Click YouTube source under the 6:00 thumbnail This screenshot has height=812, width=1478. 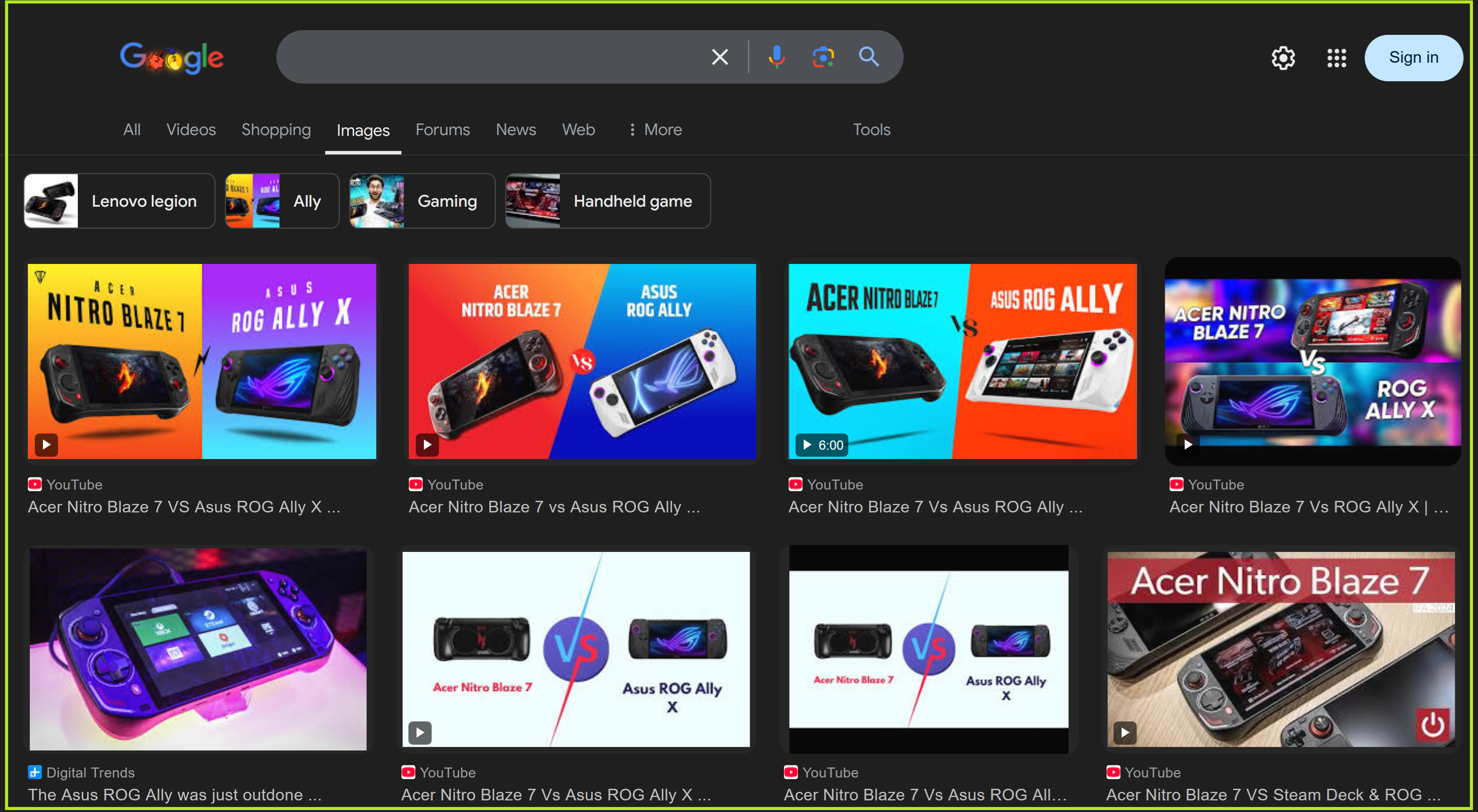pyautogui.click(x=834, y=485)
